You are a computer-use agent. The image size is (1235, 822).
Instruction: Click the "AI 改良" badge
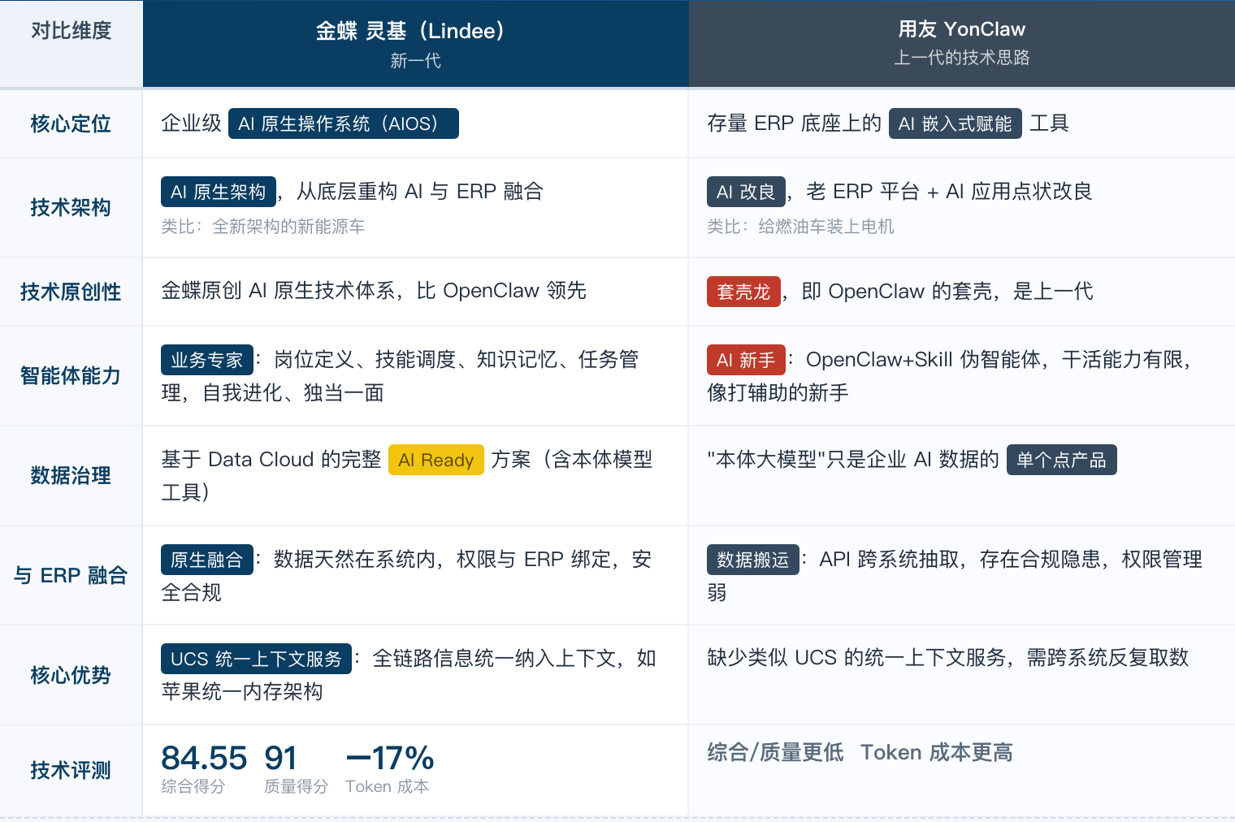tap(747, 192)
